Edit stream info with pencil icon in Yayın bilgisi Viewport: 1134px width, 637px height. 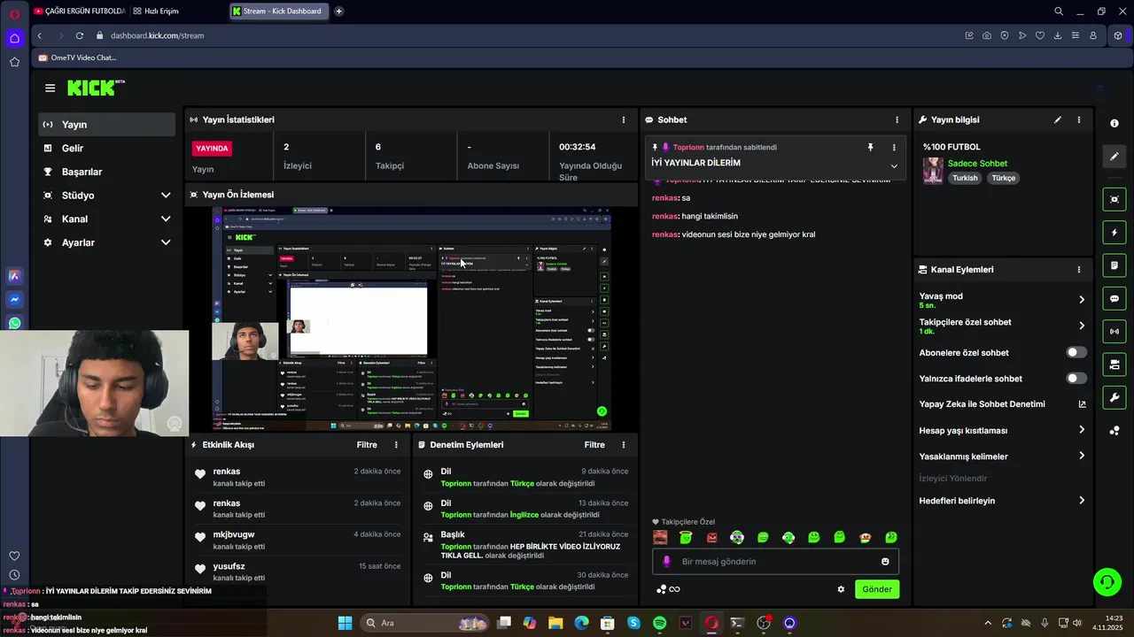[x=1057, y=119]
